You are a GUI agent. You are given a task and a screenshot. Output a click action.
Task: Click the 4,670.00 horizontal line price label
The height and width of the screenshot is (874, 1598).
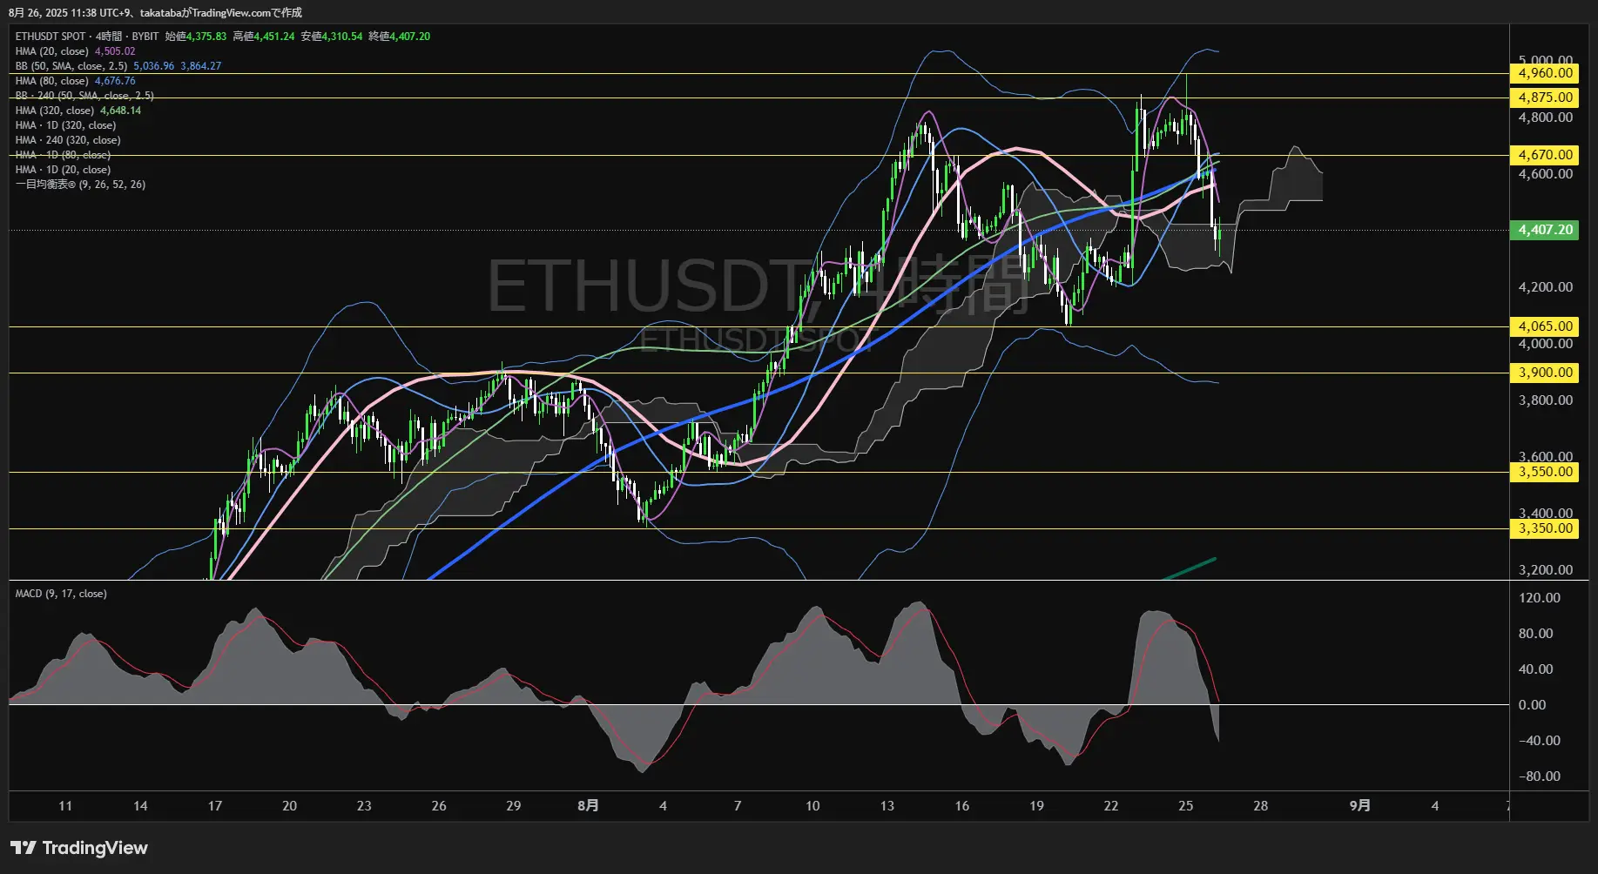point(1544,155)
